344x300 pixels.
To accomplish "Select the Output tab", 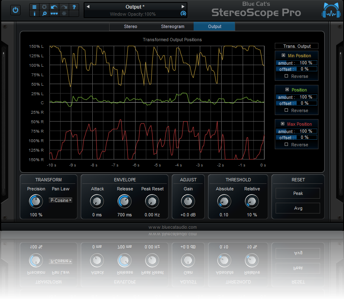I will pyautogui.click(x=215, y=26).
